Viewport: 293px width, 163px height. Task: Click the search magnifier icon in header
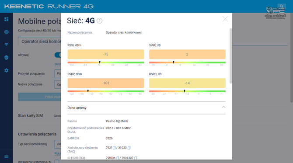281,7
